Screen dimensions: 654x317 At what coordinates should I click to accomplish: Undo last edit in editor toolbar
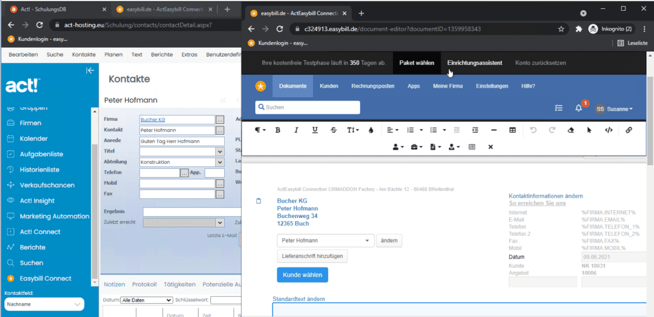(x=533, y=130)
